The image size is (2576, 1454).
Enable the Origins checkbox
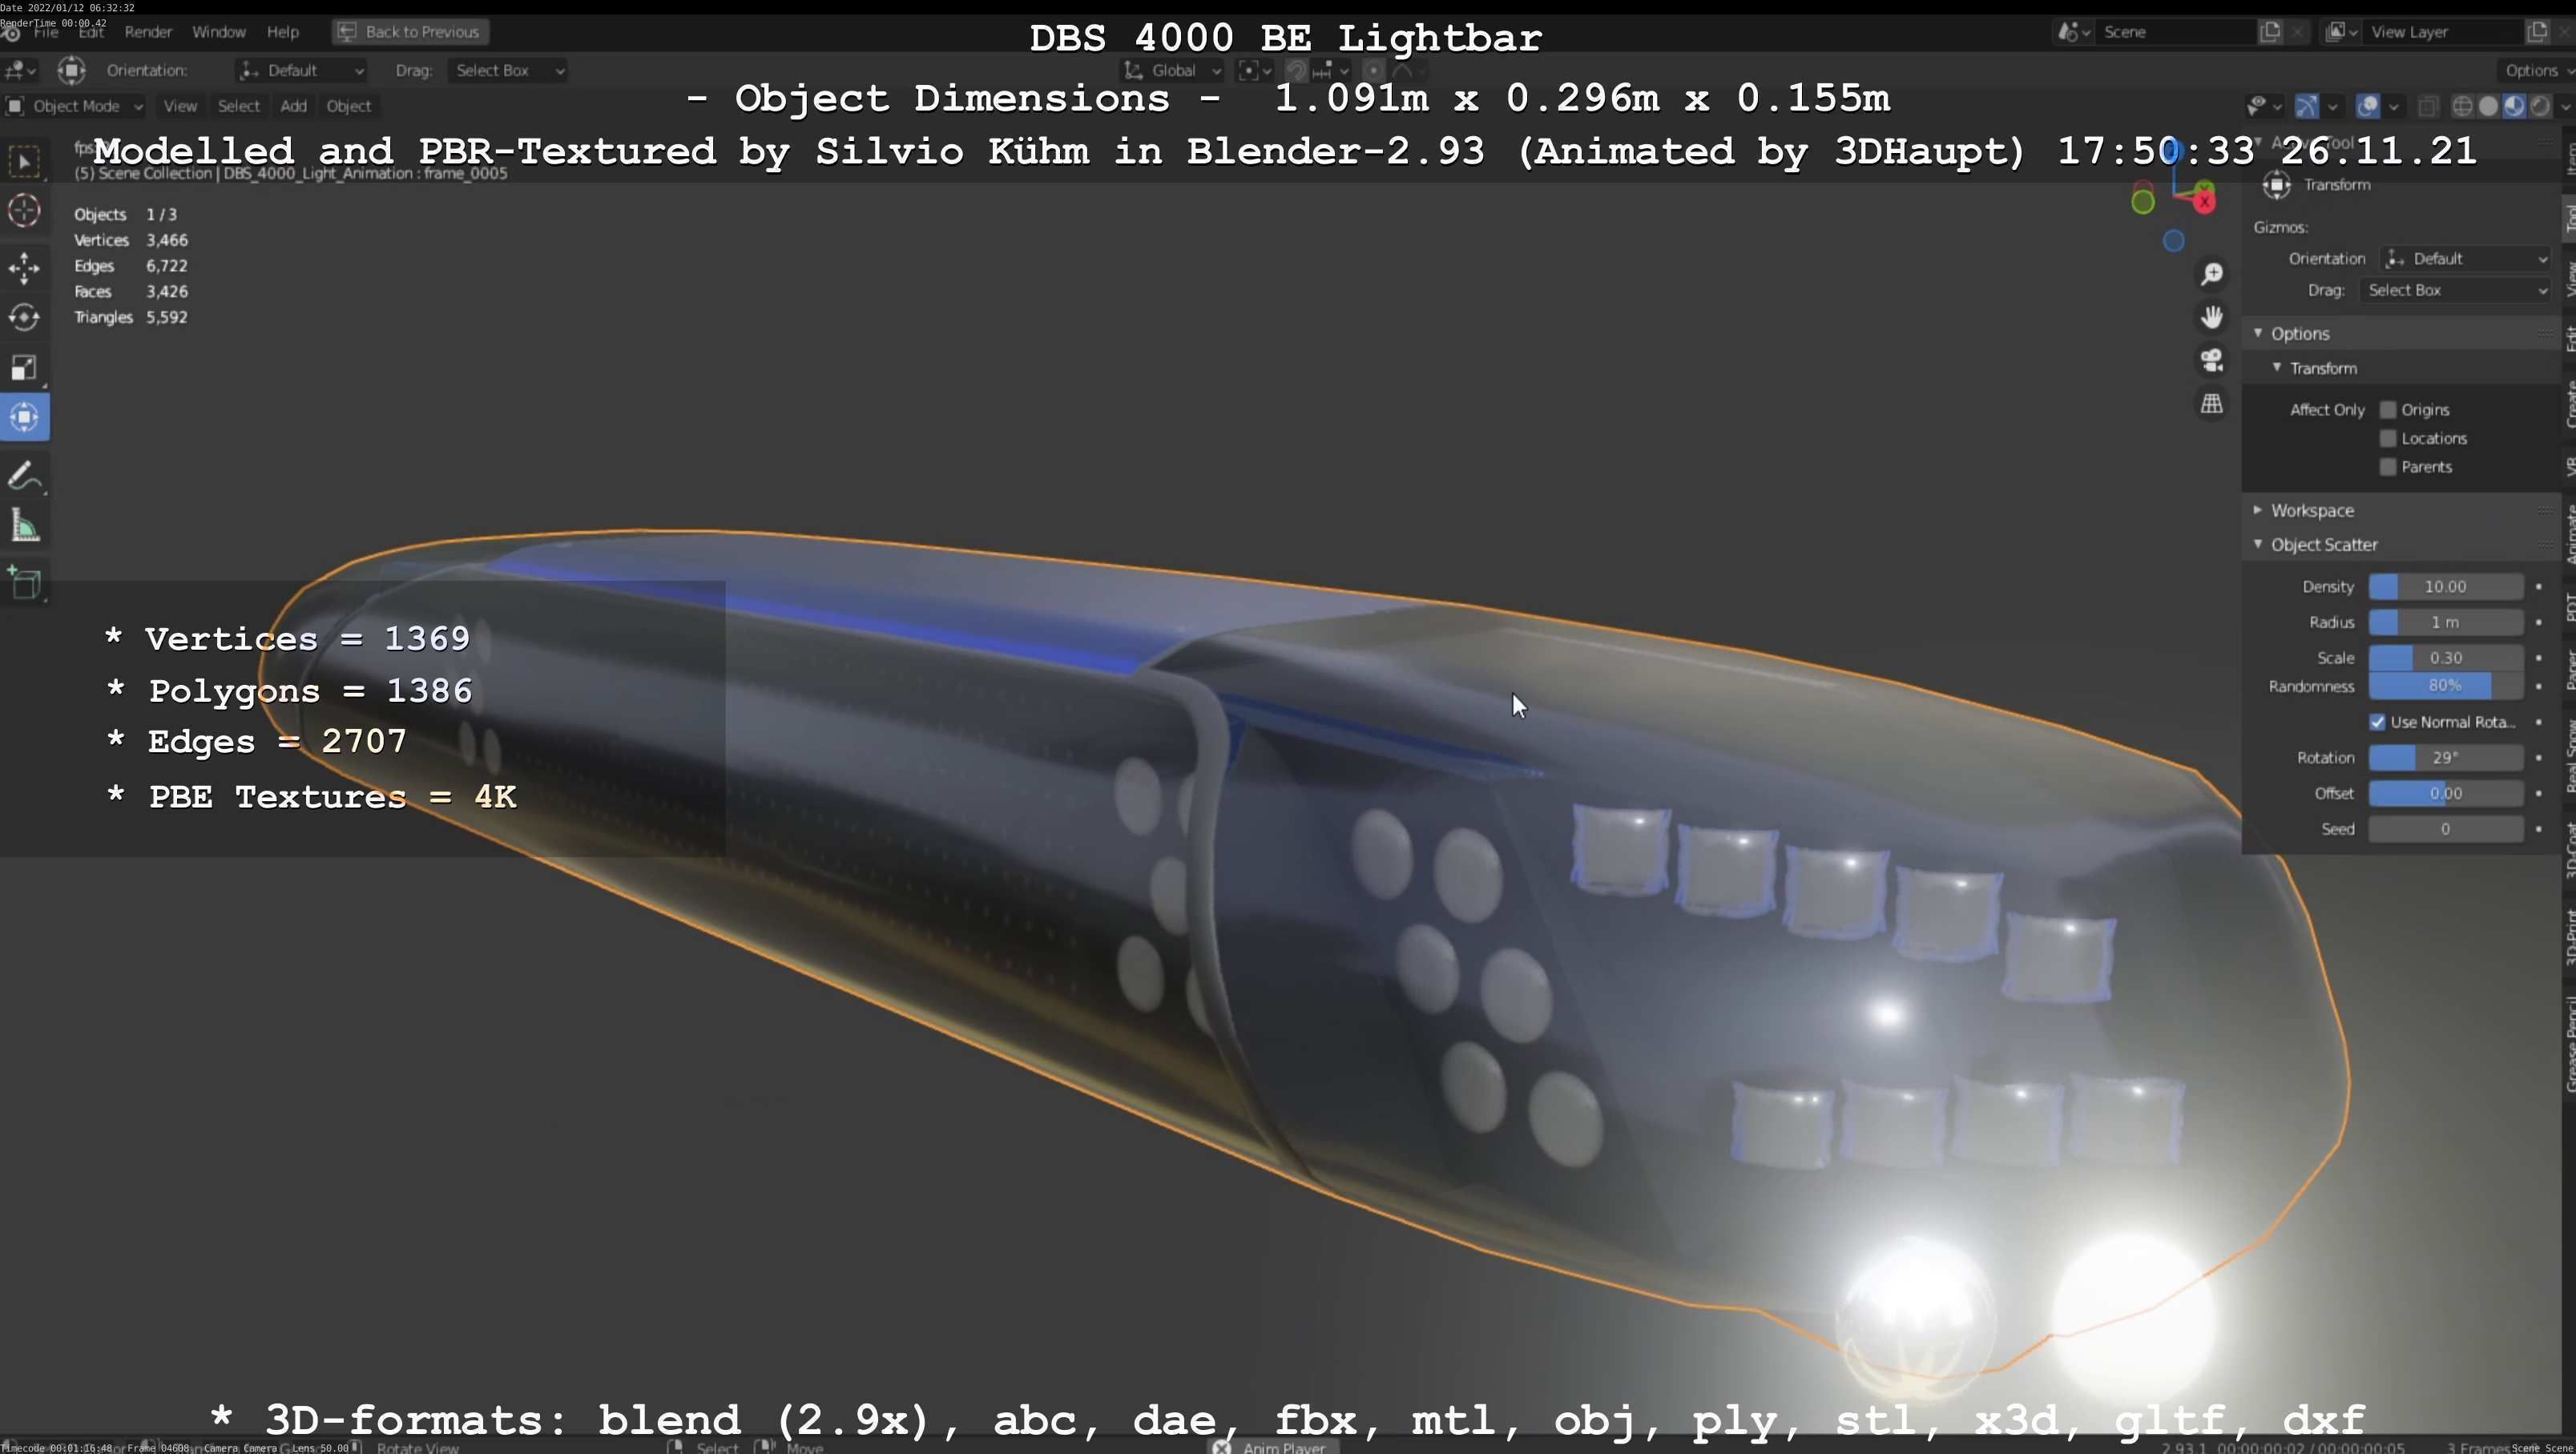click(2388, 410)
